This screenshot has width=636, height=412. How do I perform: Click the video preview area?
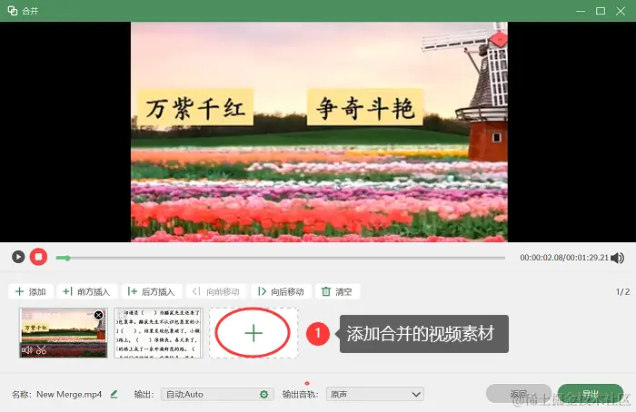tap(319, 132)
